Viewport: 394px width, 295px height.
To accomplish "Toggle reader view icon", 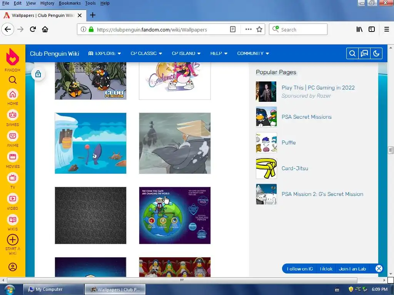I will coord(233,29).
